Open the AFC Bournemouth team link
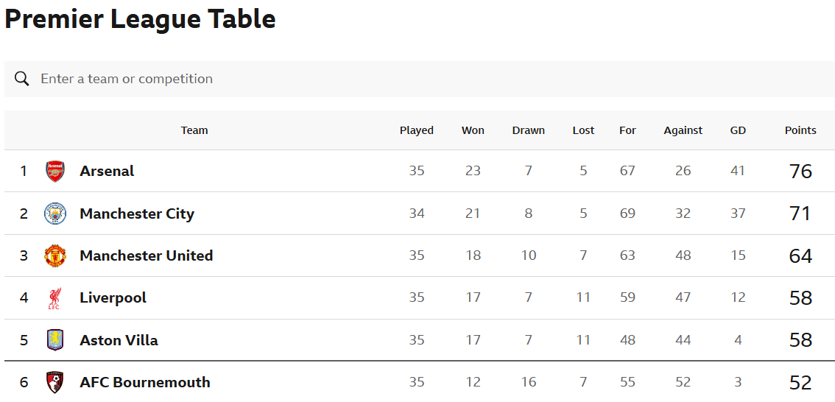Screen dimensions: 835x402 [145, 382]
